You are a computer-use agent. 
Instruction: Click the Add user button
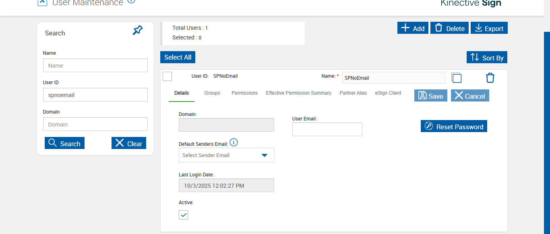[x=413, y=28]
